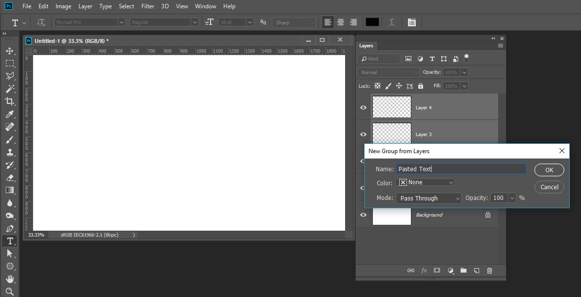Image resolution: width=581 pixels, height=297 pixels.
Task: Select the Hand tool
Action: [9, 279]
